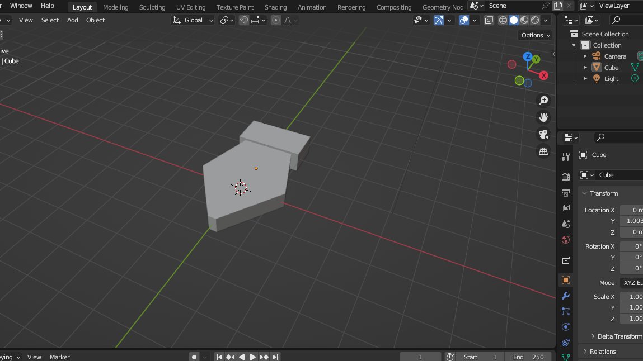Open the Object properties tab
Viewport: 643px width, 361px height.
pos(566,280)
